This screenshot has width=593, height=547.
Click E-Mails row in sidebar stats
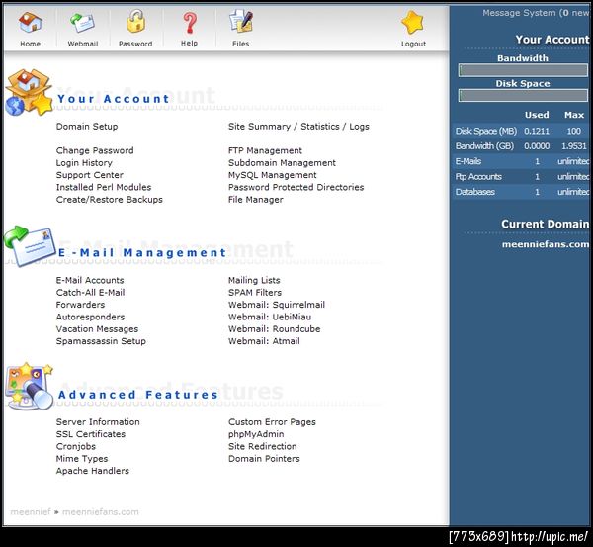point(521,161)
